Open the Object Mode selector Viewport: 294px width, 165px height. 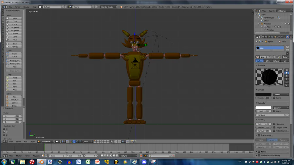pyautogui.click(x=46, y=142)
